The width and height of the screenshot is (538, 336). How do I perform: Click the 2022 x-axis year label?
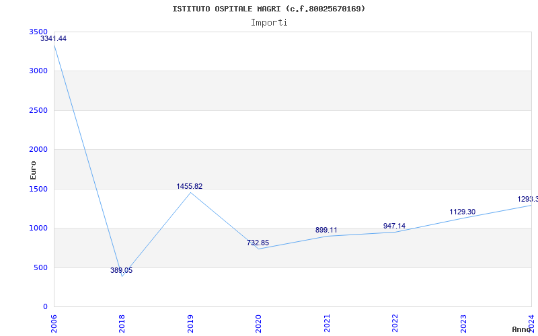pos(395,323)
